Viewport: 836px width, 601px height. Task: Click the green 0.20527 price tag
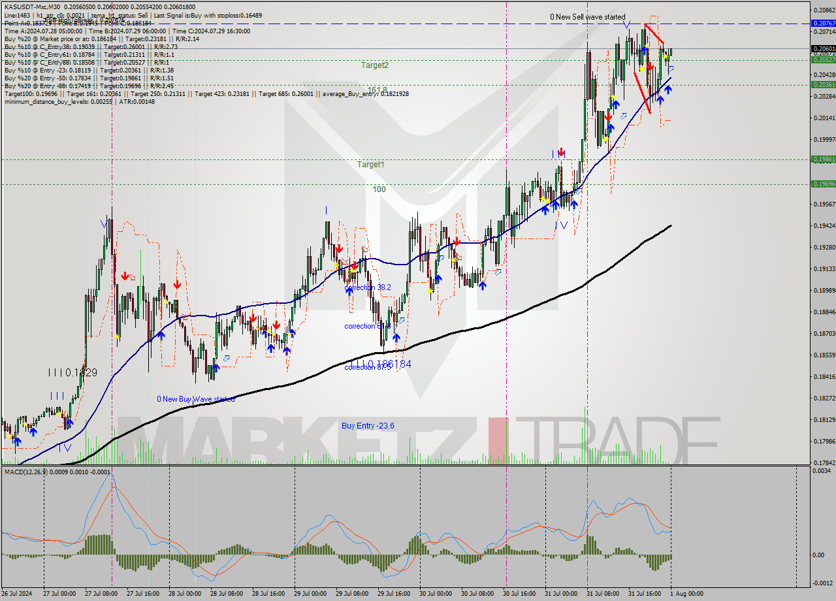822,59
